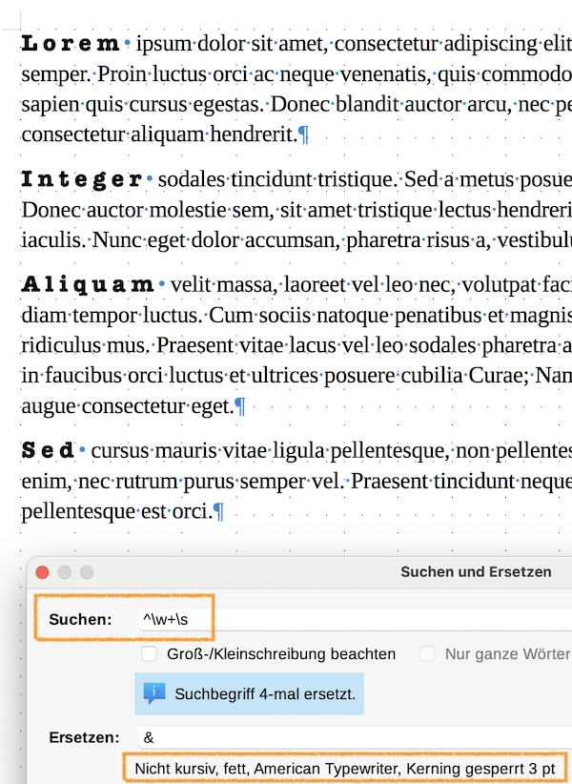This screenshot has height=784, width=572.
Task: Click into the Suchen search field
Action: (353, 621)
